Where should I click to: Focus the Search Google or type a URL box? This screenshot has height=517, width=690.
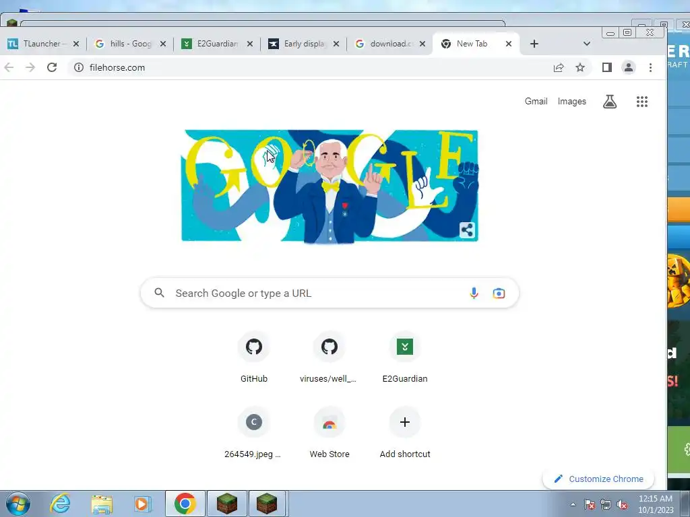tap(330, 293)
